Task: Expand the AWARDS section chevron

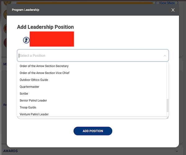Action: [177, 151]
